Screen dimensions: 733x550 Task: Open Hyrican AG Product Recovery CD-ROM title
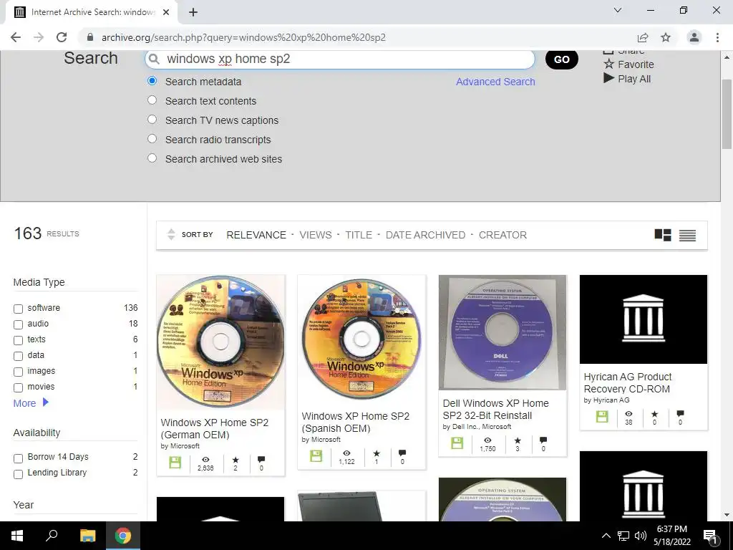click(x=628, y=382)
